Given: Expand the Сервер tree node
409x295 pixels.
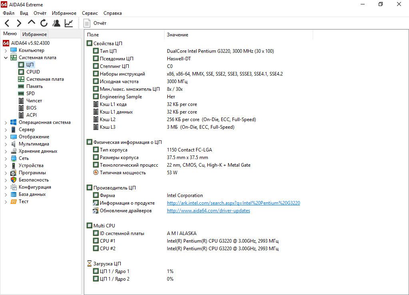Looking at the screenshot, I should click(x=6, y=130).
